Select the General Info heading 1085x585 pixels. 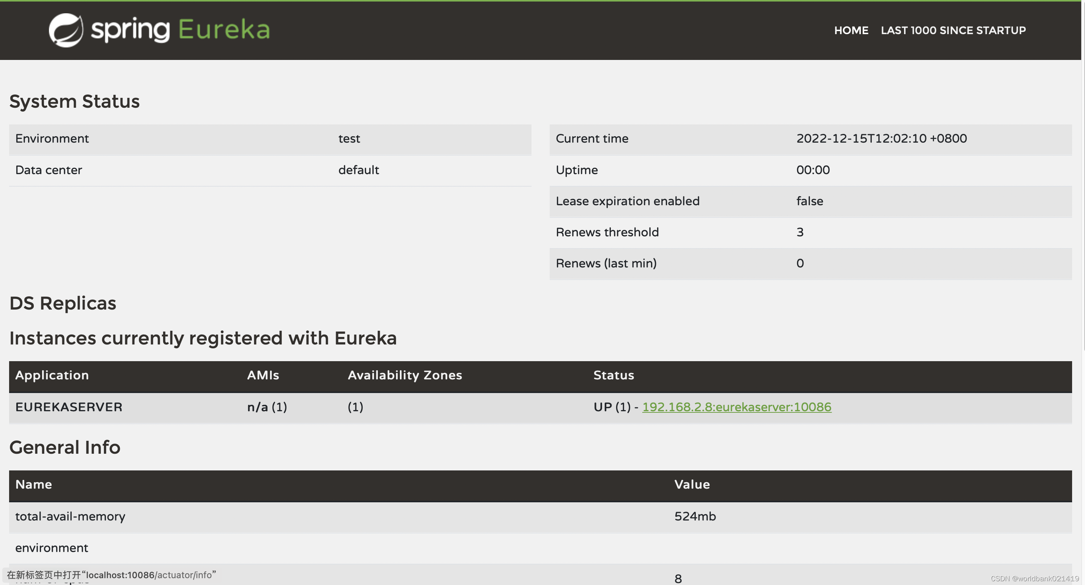click(65, 447)
